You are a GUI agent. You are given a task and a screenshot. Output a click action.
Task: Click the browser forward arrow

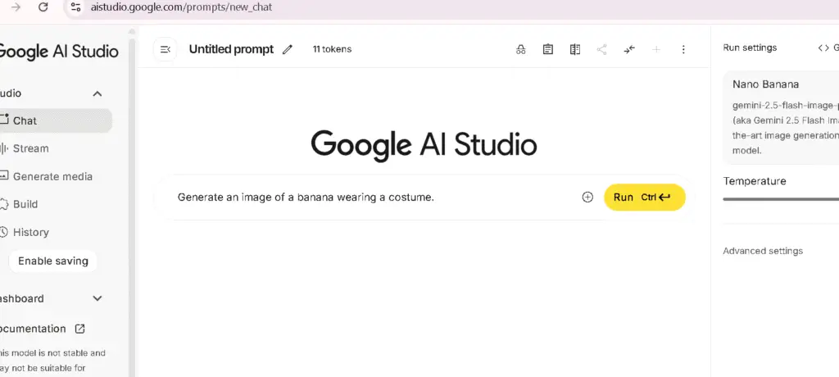pyautogui.click(x=16, y=7)
